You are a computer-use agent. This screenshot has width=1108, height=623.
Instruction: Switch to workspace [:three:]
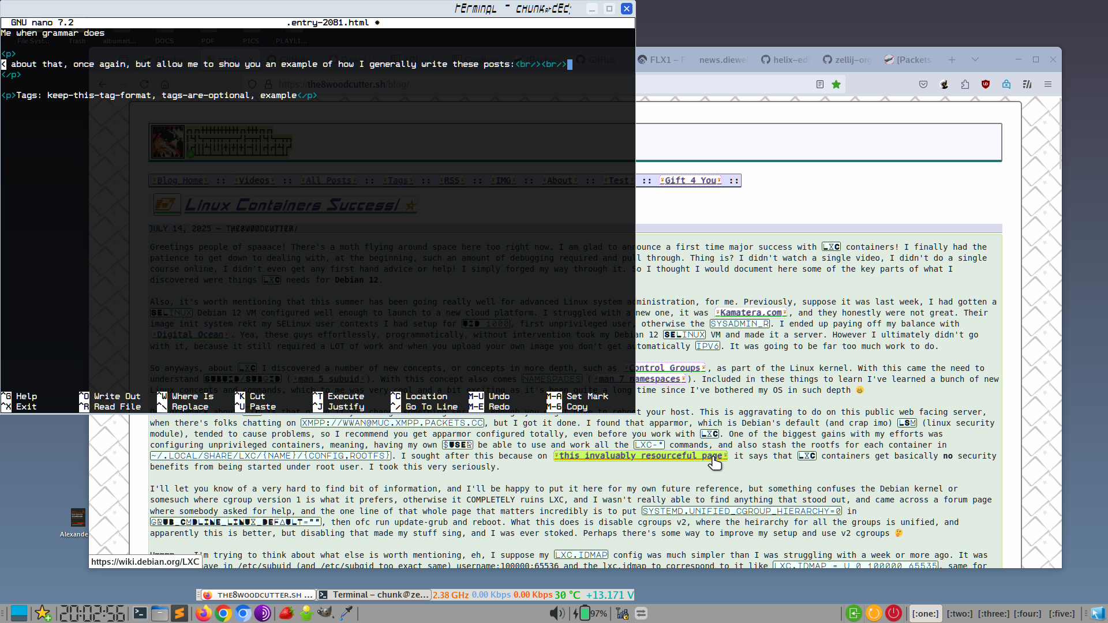pos(994,614)
